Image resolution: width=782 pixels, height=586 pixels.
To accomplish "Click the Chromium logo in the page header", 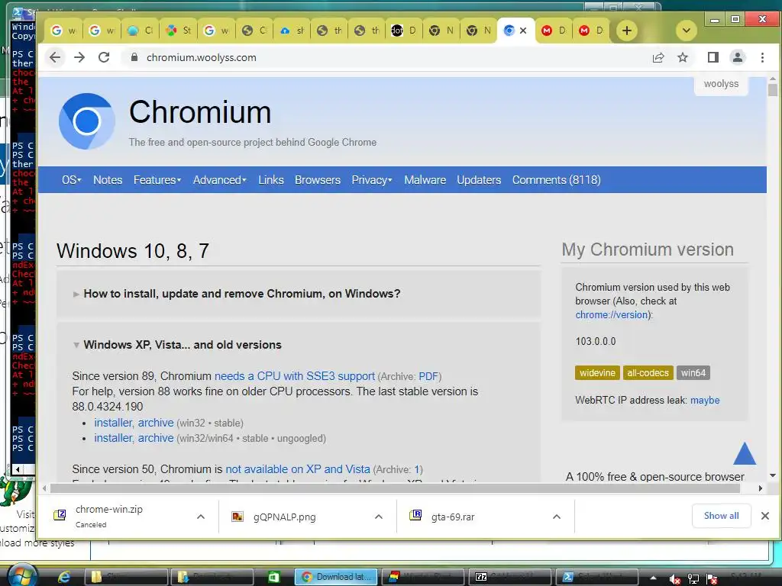I will click(x=87, y=121).
